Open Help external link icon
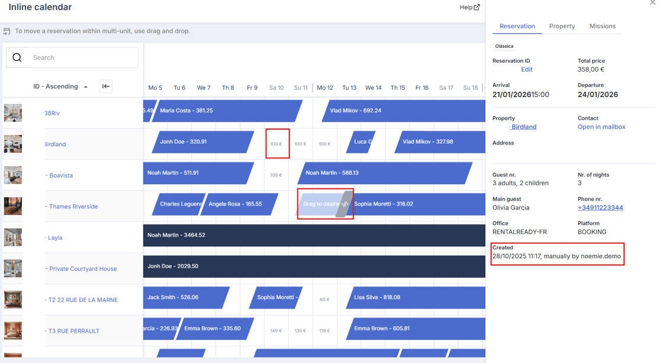The image size is (663, 363). click(x=477, y=7)
